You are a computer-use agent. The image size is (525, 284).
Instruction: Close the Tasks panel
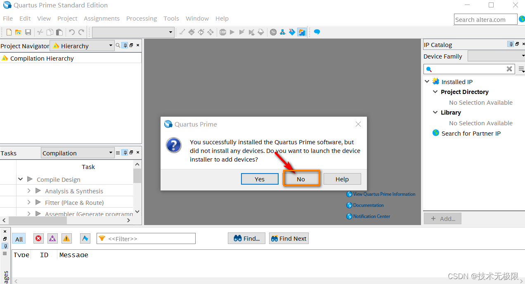[138, 153]
